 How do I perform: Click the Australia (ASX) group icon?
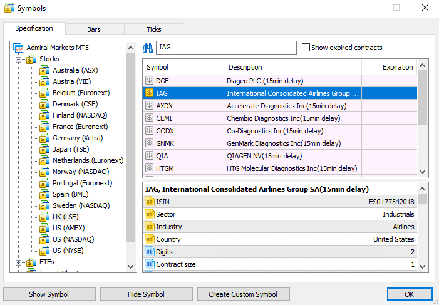(x=44, y=70)
